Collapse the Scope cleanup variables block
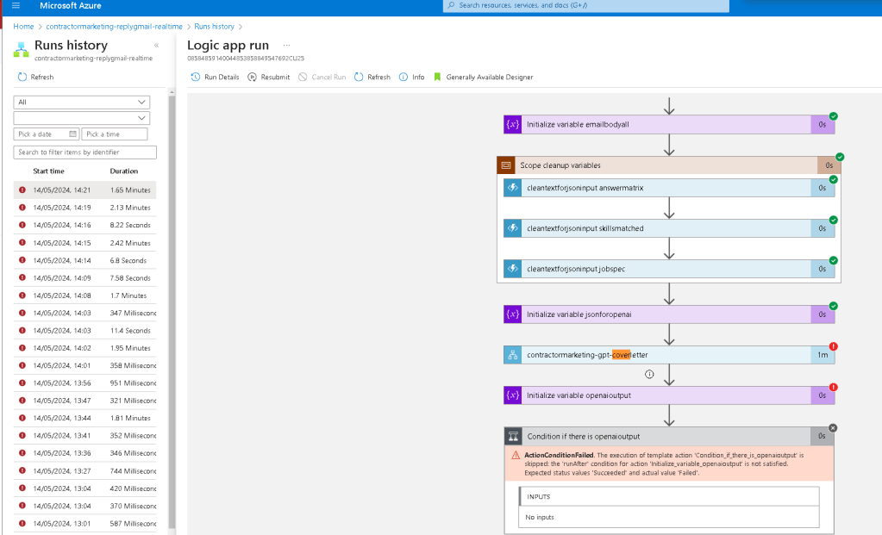The image size is (882, 535). point(669,165)
